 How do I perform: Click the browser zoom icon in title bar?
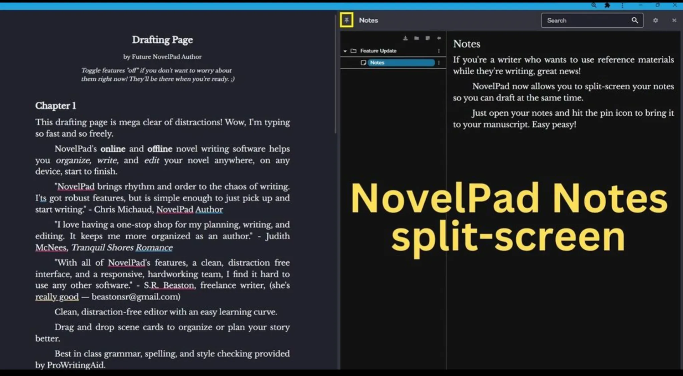pyautogui.click(x=594, y=5)
